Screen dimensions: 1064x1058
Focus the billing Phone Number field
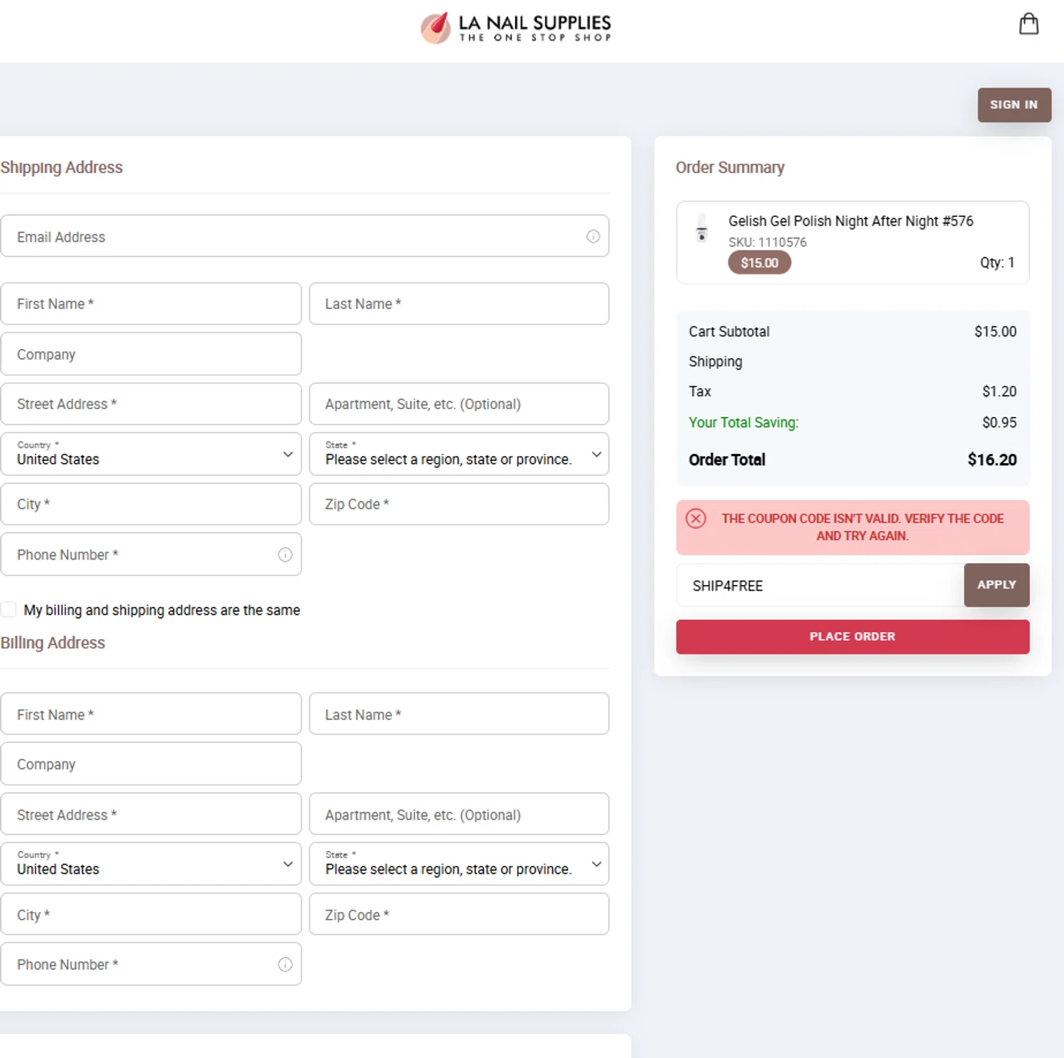point(151,964)
